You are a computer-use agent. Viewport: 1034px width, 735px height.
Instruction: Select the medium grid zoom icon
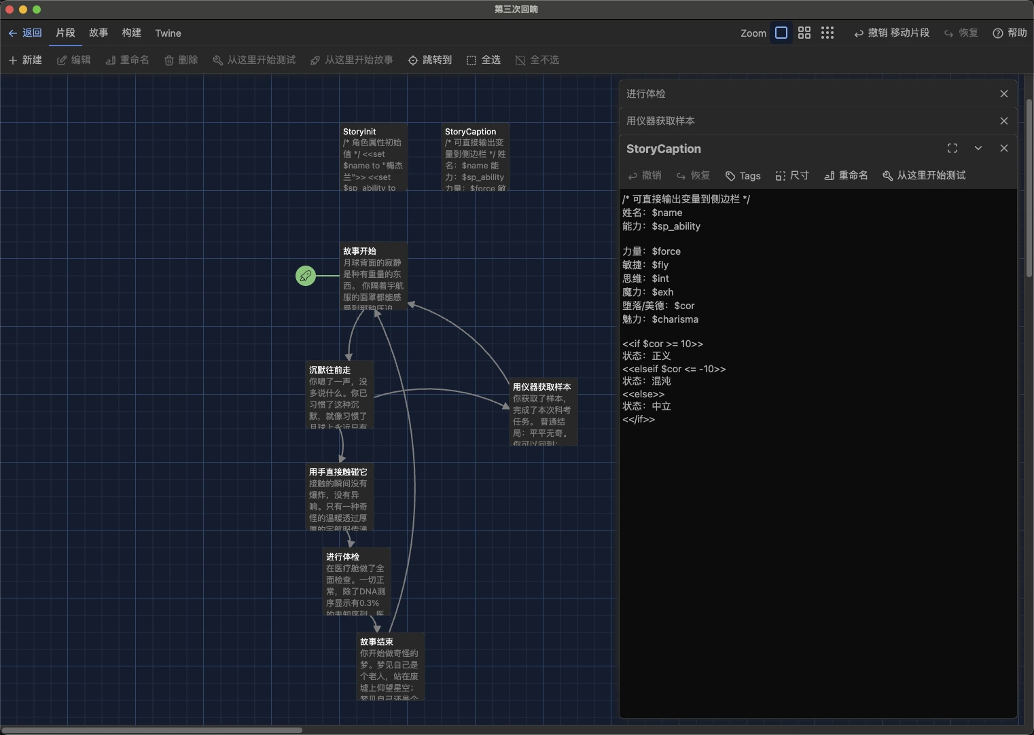pyautogui.click(x=804, y=33)
